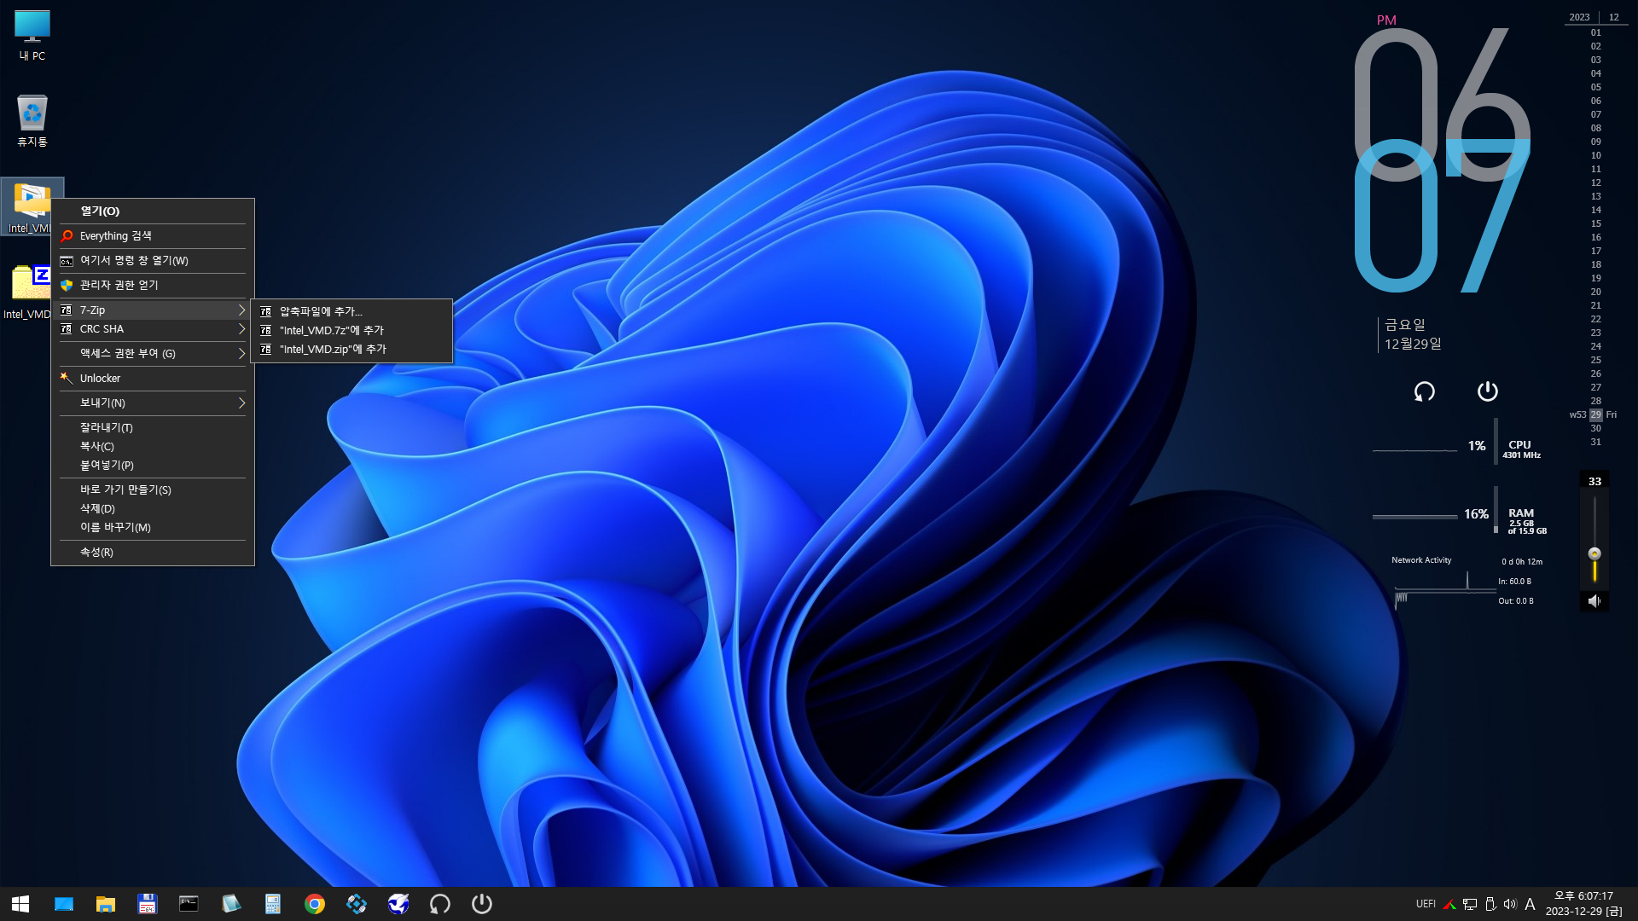Choose 삭제(D) from the context menu
The height and width of the screenshot is (921, 1638).
[x=153, y=508]
